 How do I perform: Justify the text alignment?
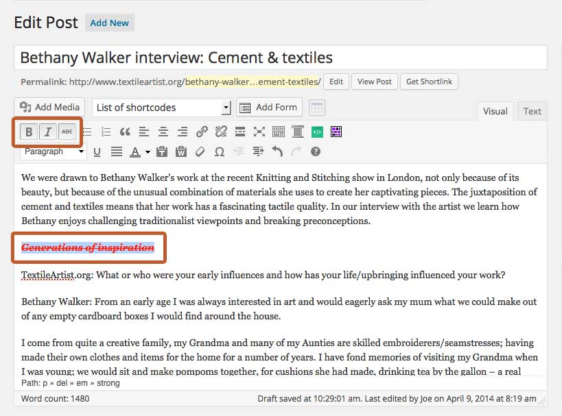117,151
